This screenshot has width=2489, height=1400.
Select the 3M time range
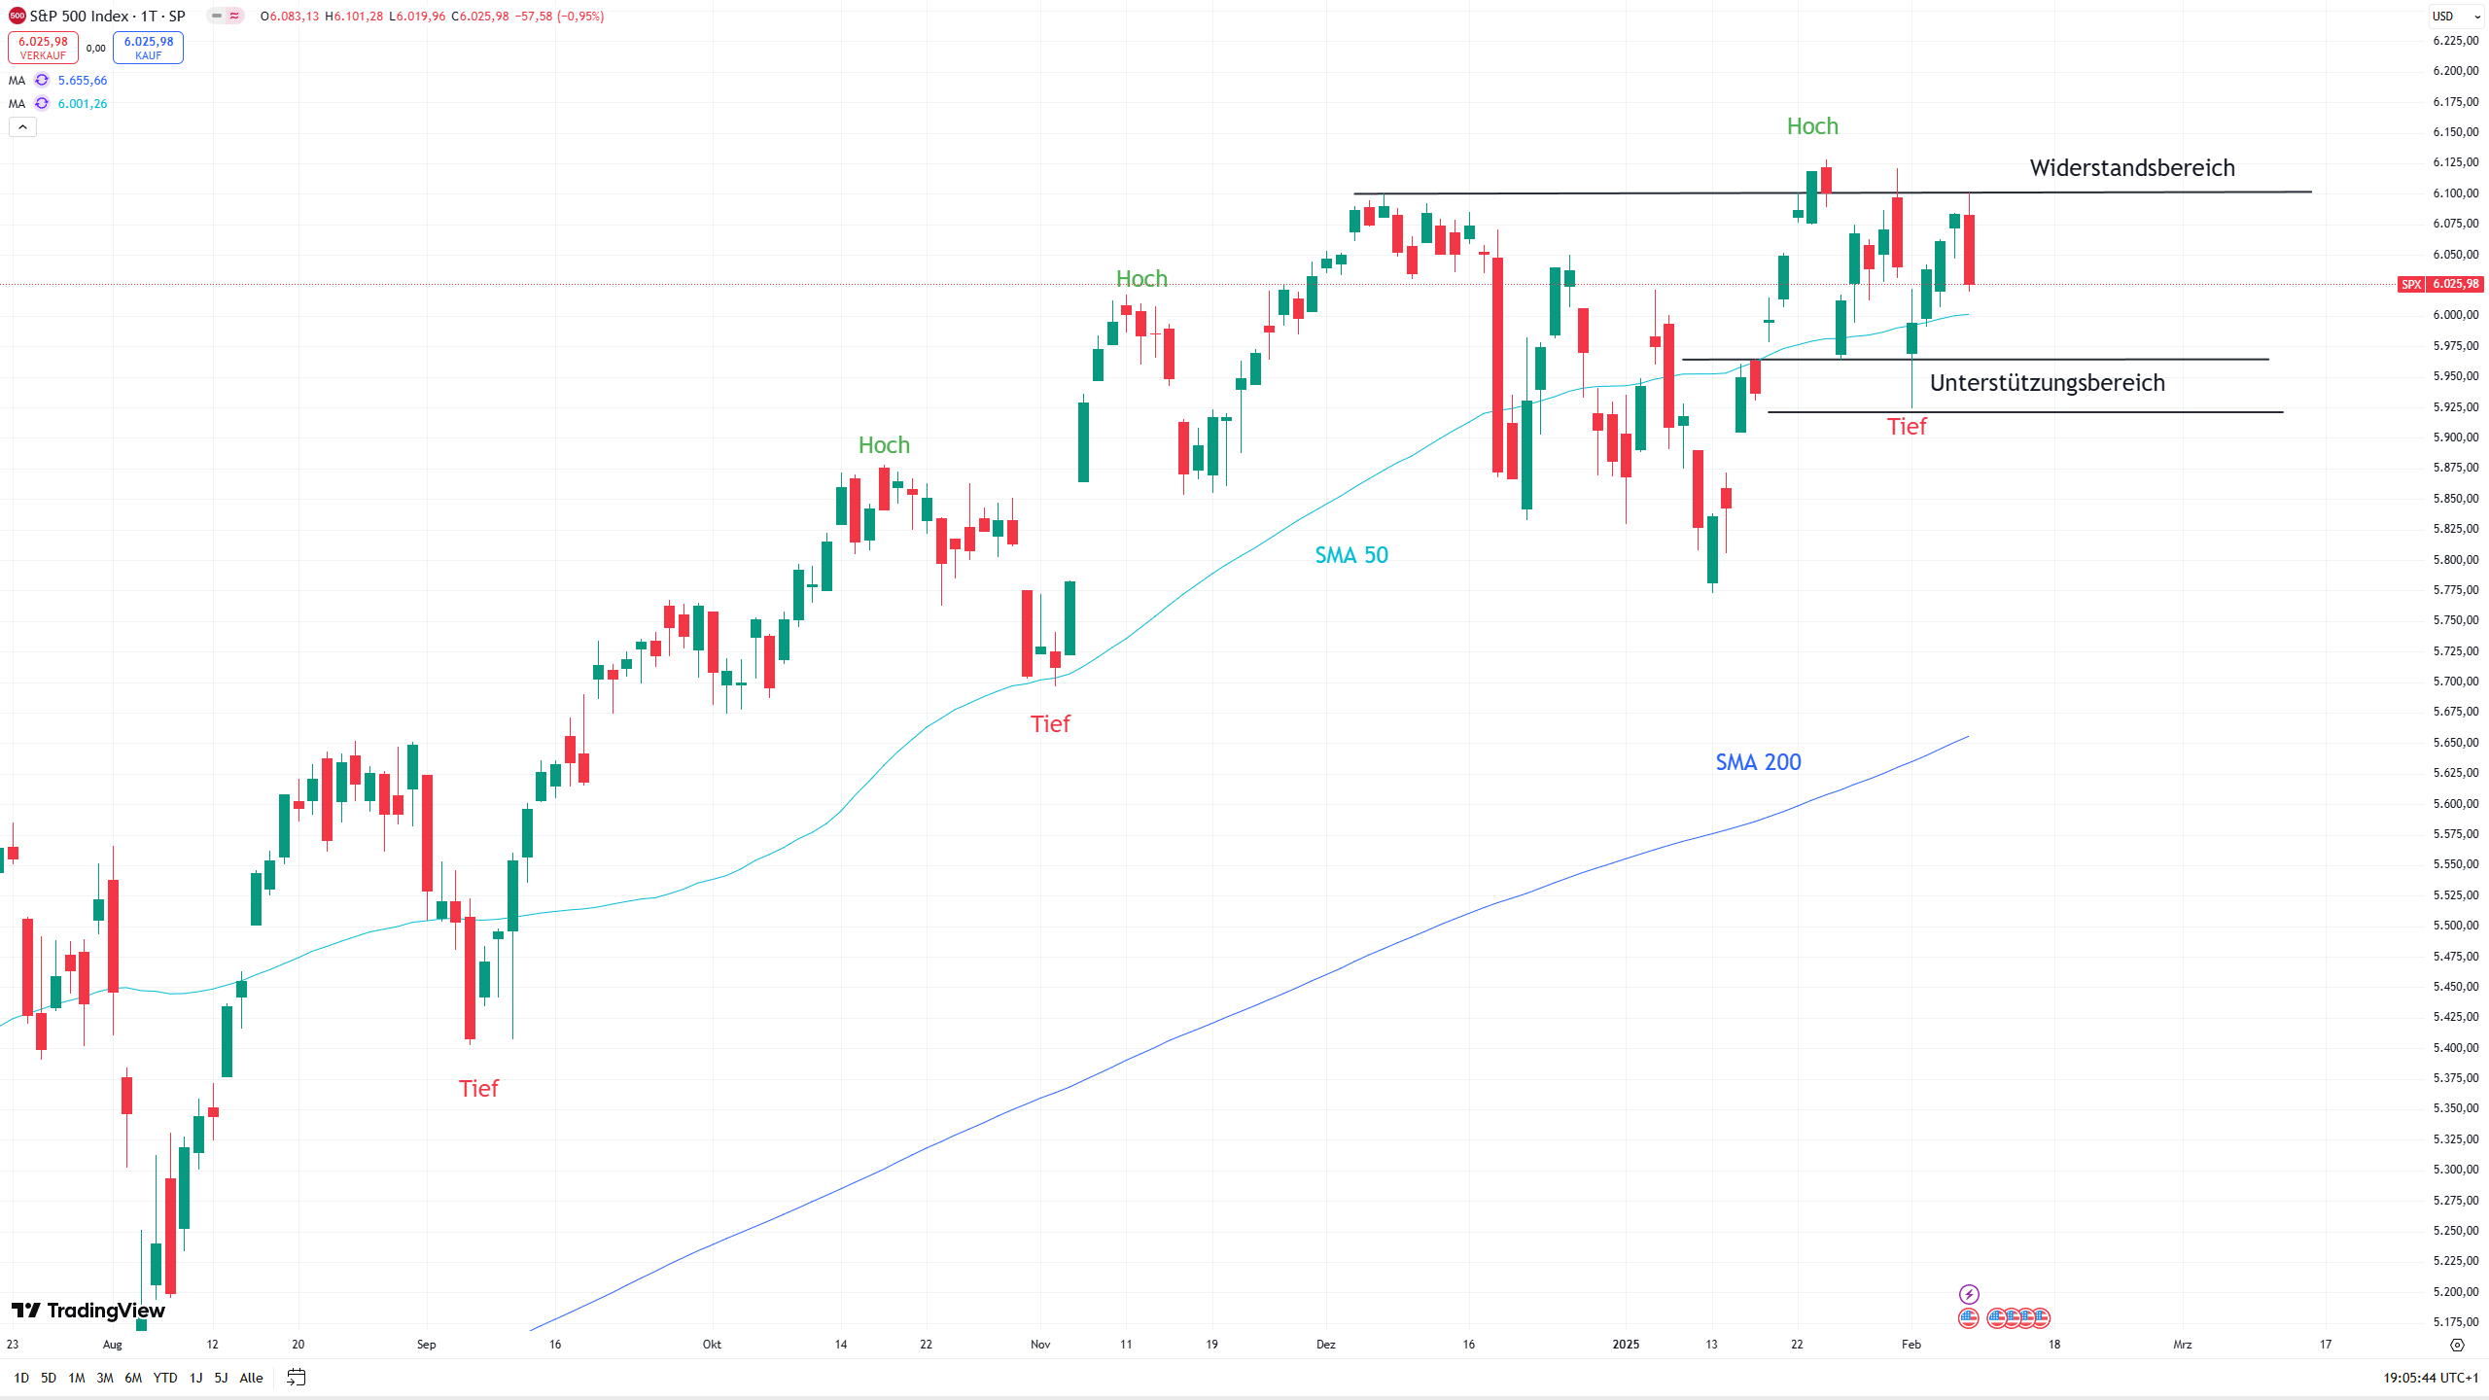[105, 1378]
